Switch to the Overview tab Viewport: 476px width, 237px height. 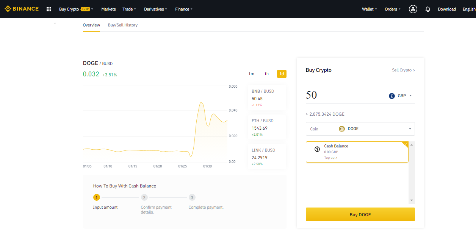[x=91, y=25]
